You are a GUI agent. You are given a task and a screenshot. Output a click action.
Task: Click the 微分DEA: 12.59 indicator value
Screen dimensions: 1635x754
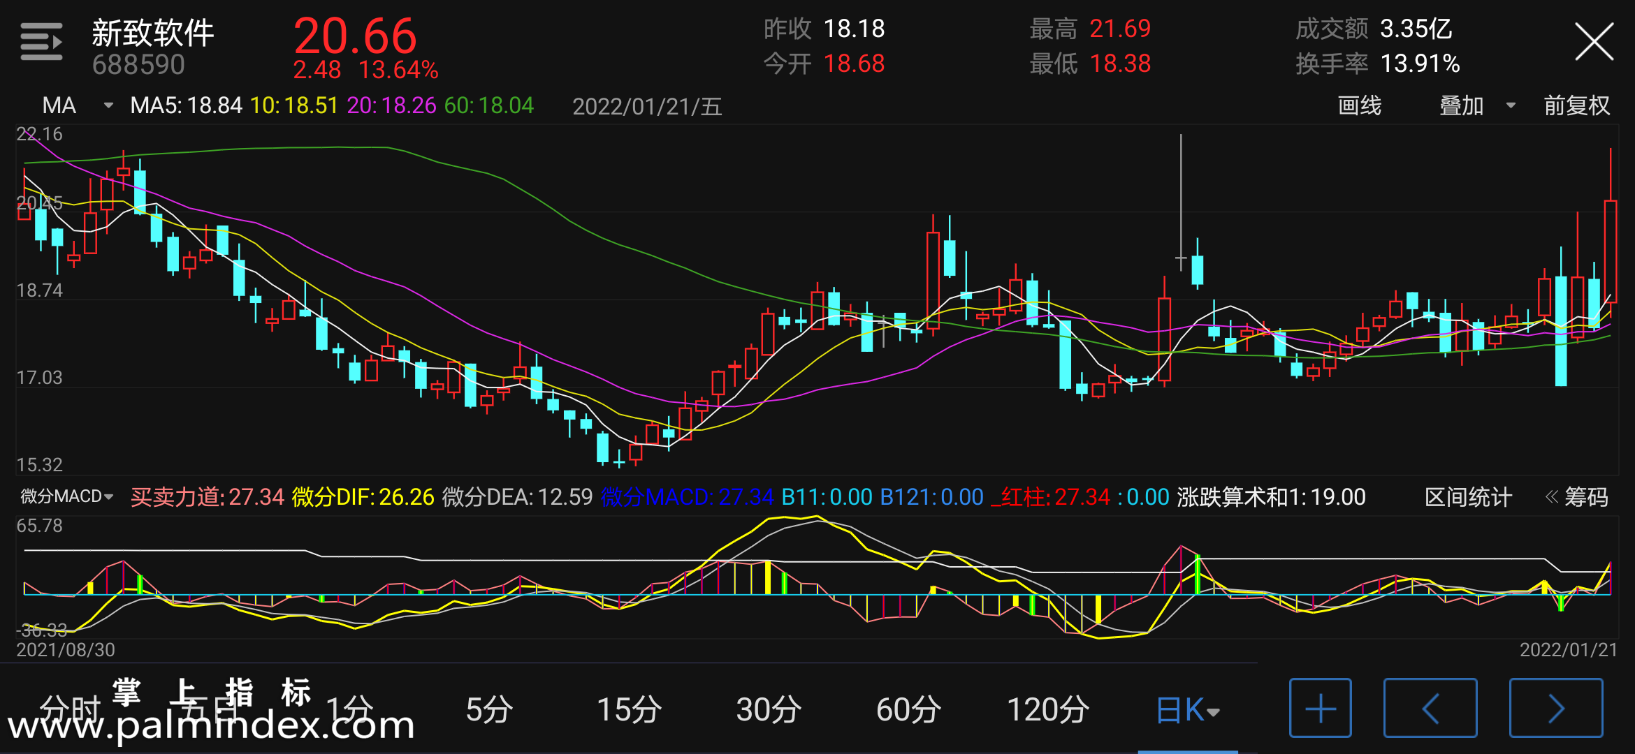517,497
